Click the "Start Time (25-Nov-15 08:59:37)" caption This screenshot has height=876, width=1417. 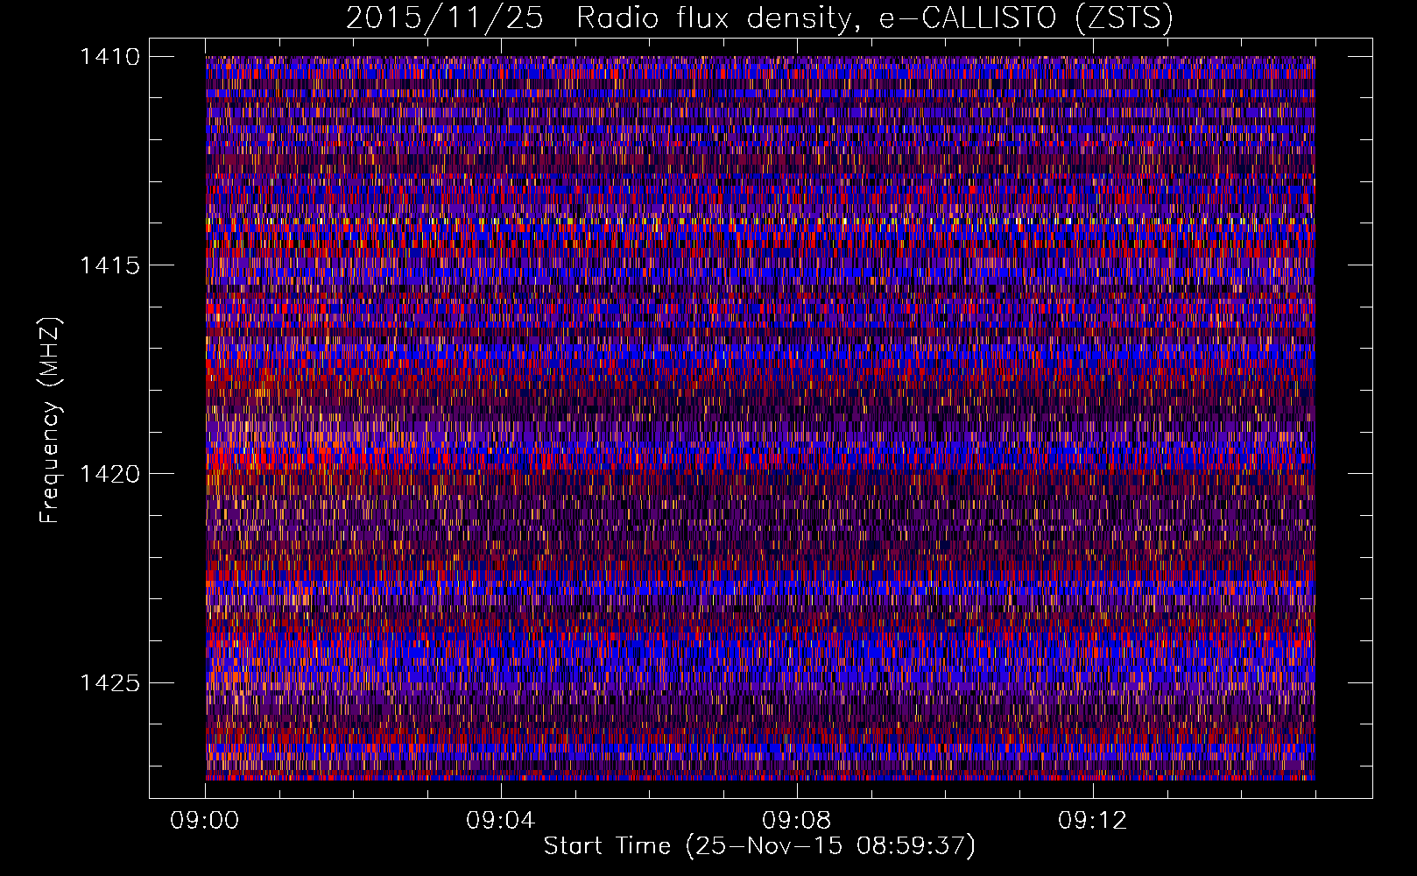coord(759,846)
